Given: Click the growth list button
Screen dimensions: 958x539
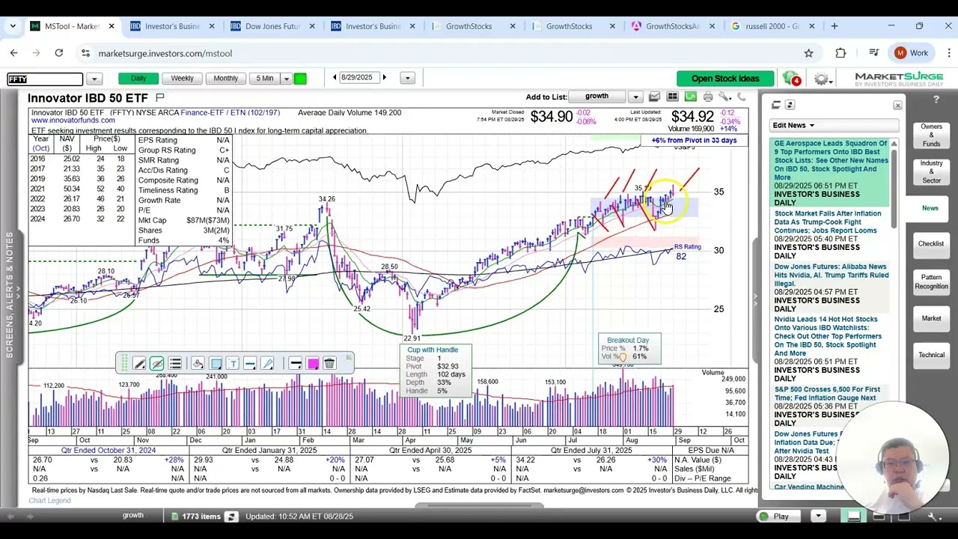Looking at the screenshot, I should coord(598,97).
